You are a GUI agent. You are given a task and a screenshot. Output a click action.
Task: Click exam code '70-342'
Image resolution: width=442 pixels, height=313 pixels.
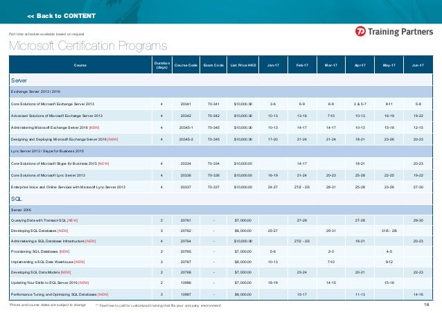pos(213,116)
